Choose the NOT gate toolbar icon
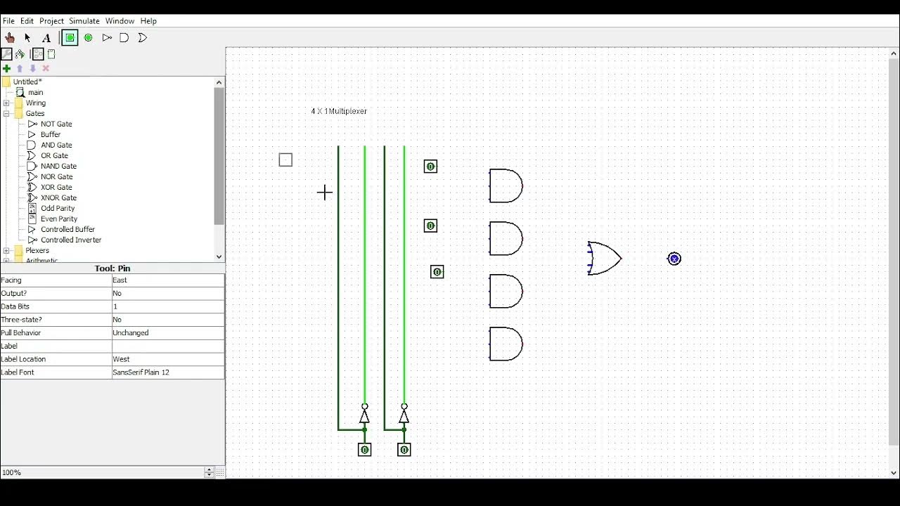 tap(107, 38)
